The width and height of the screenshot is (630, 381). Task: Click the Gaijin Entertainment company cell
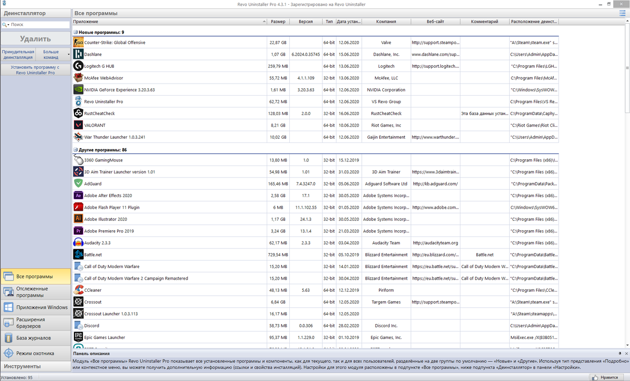click(x=386, y=137)
